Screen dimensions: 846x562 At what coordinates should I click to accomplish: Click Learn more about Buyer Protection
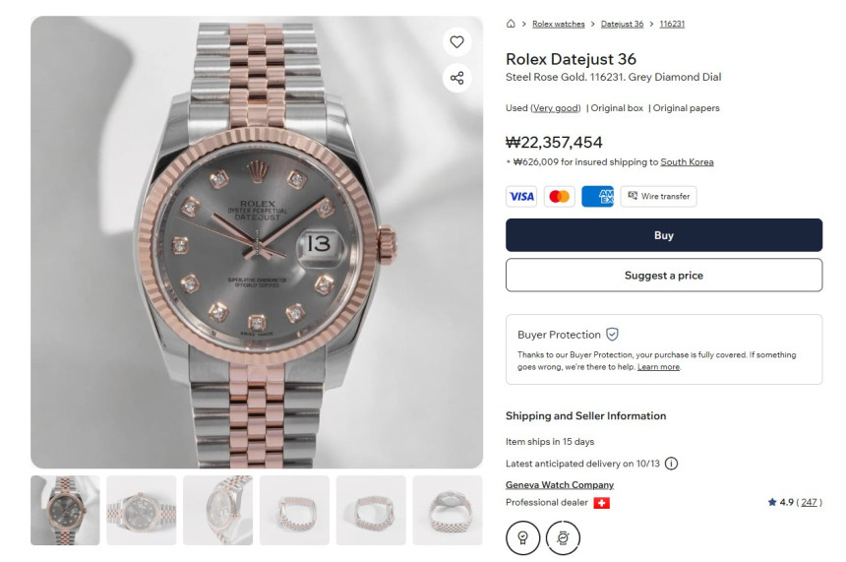[658, 367]
